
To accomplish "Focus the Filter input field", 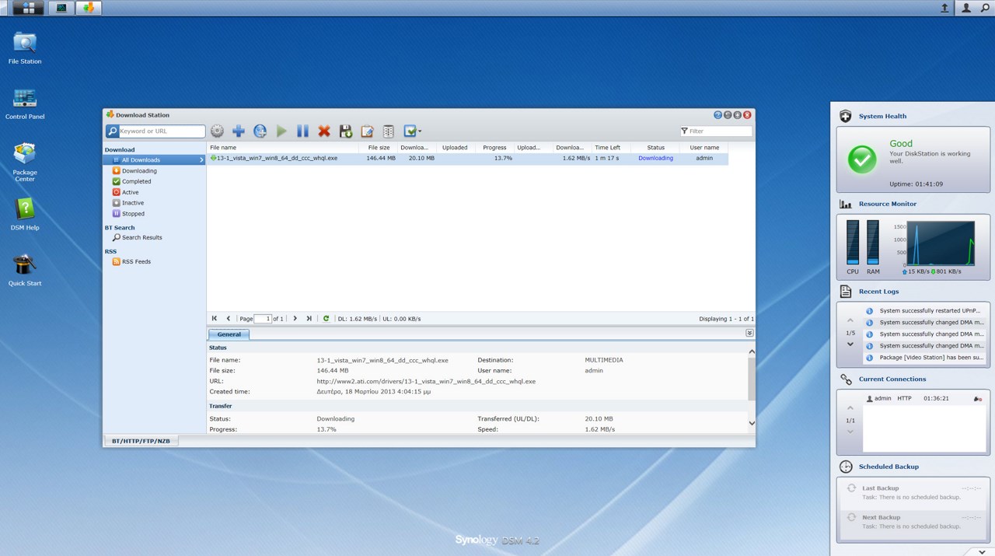I will (x=716, y=131).
